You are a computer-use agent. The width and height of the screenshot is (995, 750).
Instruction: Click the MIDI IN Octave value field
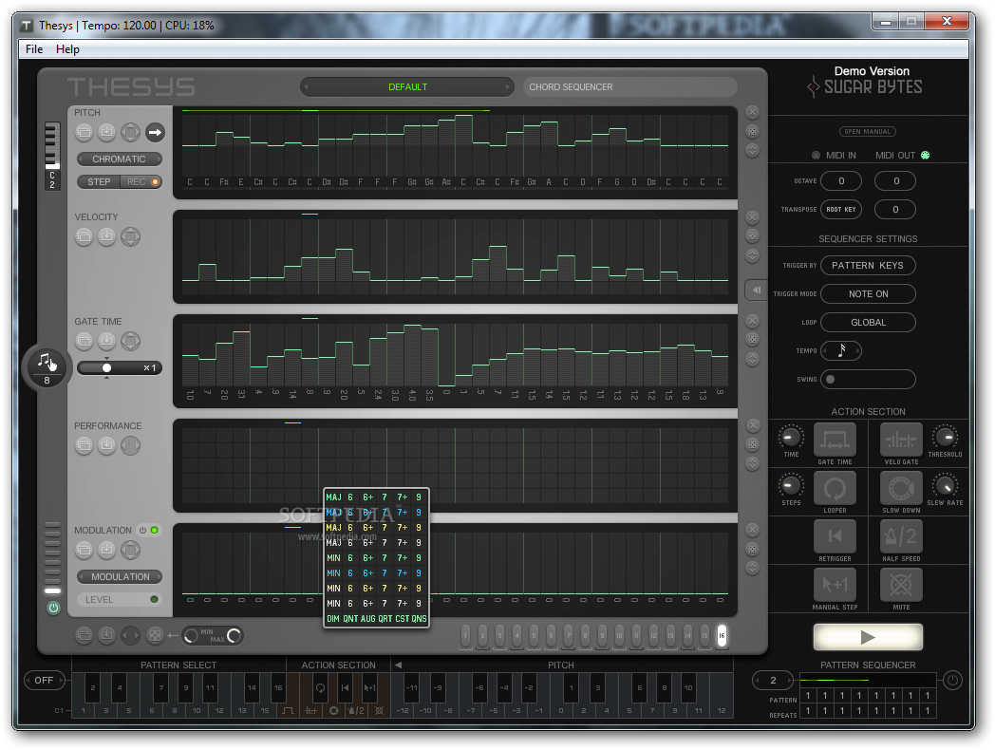click(841, 180)
